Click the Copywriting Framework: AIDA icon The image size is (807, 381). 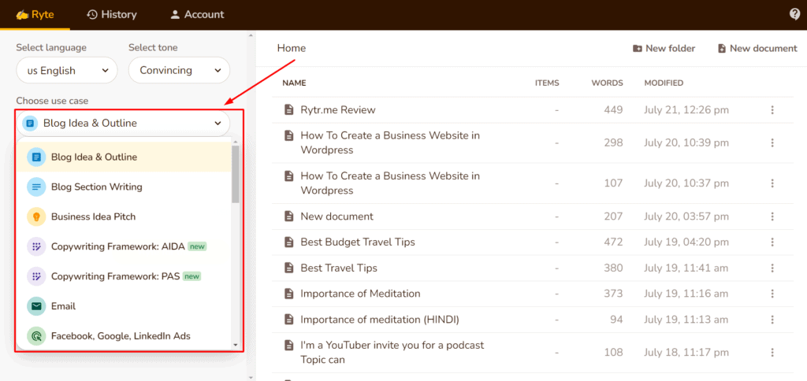coord(36,246)
